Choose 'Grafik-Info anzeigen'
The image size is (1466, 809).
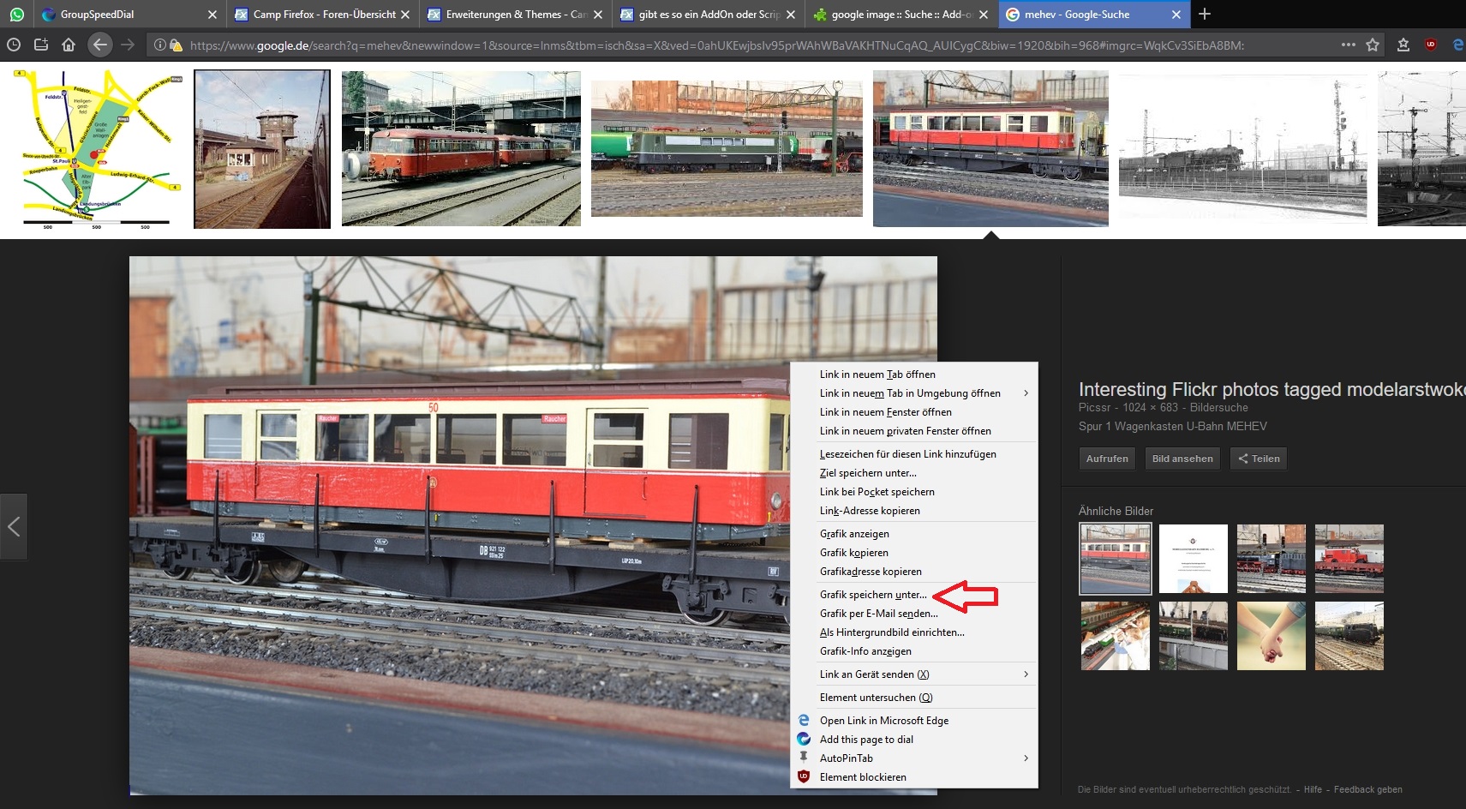tap(914, 651)
